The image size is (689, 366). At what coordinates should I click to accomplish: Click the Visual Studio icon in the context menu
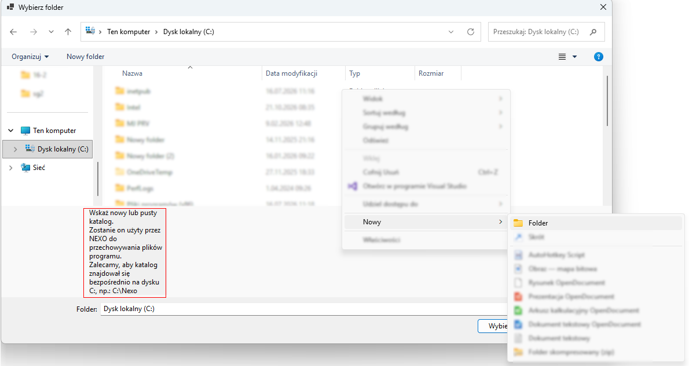pos(353,186)
